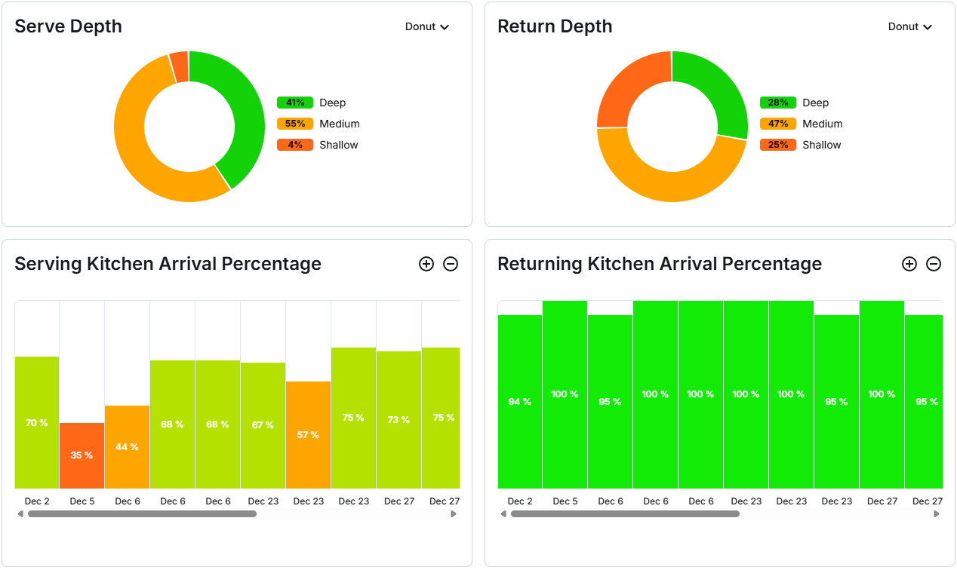
Task: Open the Donut dropdown in Return Depth
Action: [910, 26]
